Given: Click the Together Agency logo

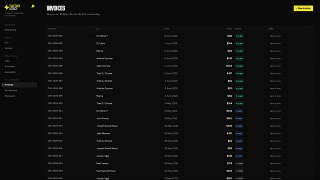Looking at the screenshot, I should 12,7.
